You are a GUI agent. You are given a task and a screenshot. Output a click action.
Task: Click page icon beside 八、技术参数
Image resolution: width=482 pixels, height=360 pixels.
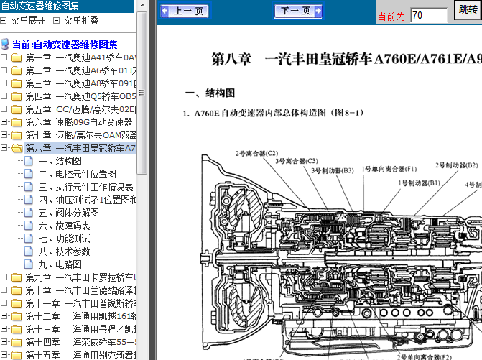[29, 251]
